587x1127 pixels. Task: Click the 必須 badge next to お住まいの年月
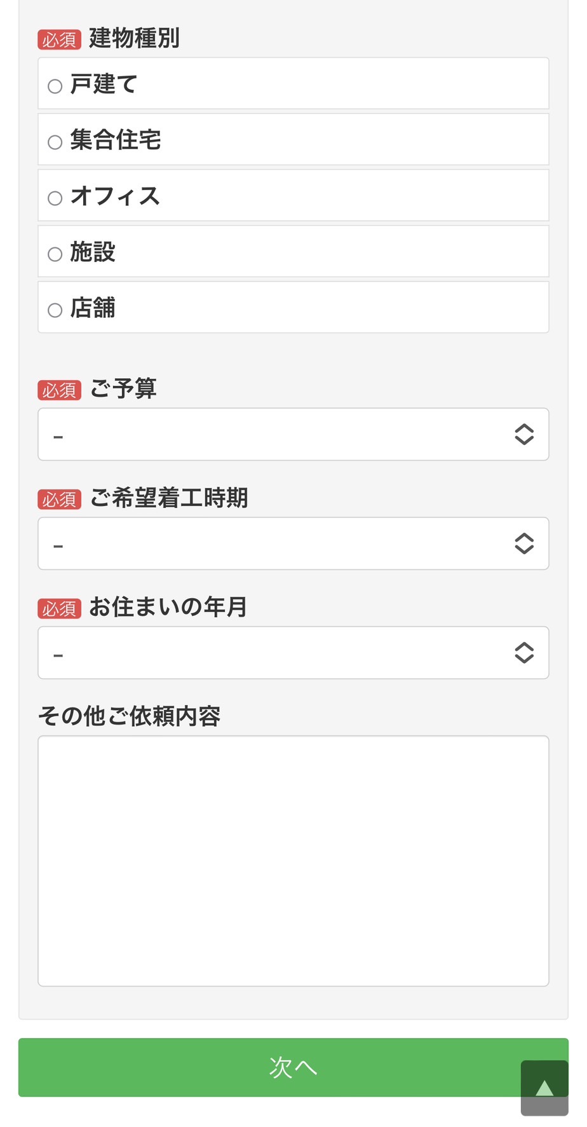tap(60, 608)
